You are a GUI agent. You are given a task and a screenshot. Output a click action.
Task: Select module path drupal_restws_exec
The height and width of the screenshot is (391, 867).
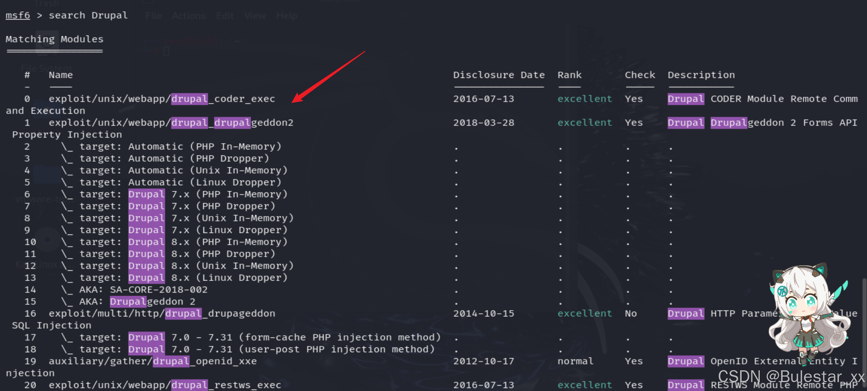[165, 385]
